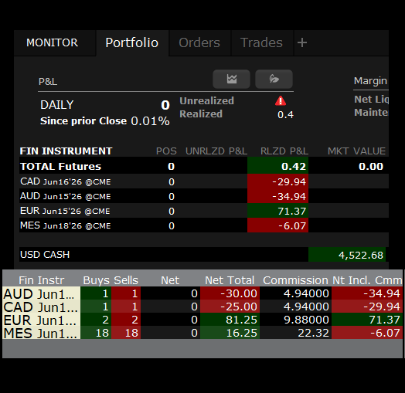This screenshot has width=405, height=393.
Task: Click the -30.00 Net Total cell
Action: coord(230,293)
